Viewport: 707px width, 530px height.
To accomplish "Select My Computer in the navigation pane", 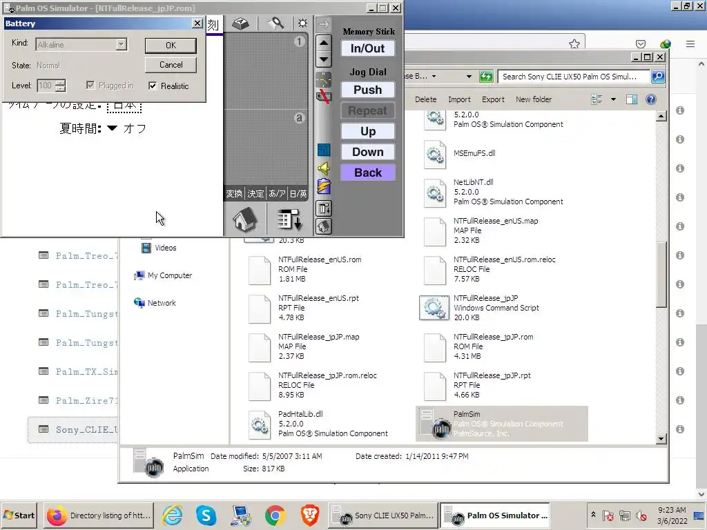I will click(163, 275).
